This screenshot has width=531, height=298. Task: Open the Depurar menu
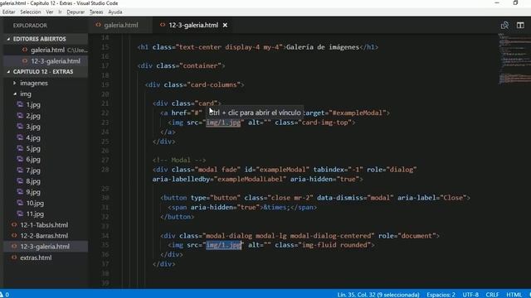76,12
